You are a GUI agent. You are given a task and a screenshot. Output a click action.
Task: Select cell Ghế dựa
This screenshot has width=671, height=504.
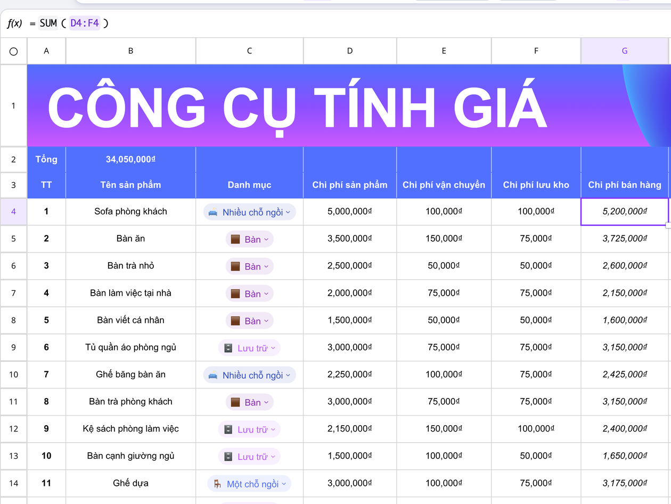pyautogui.click(x=131, y=483)
